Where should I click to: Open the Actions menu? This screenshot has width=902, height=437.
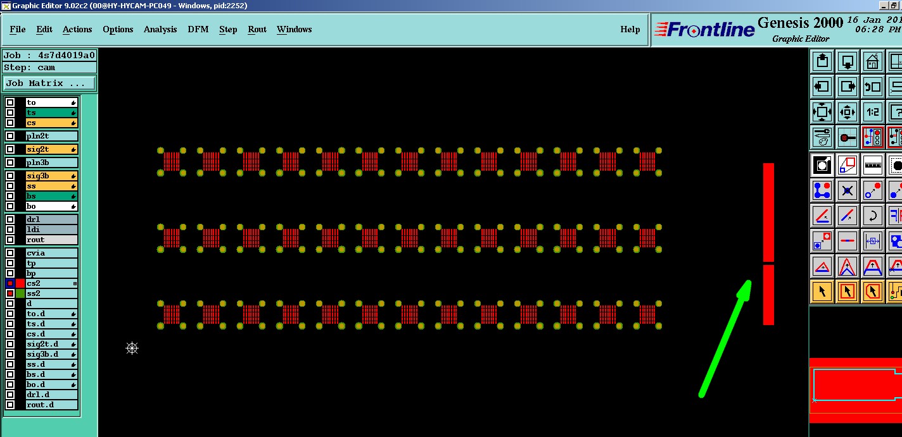click(x=77, y=29)
